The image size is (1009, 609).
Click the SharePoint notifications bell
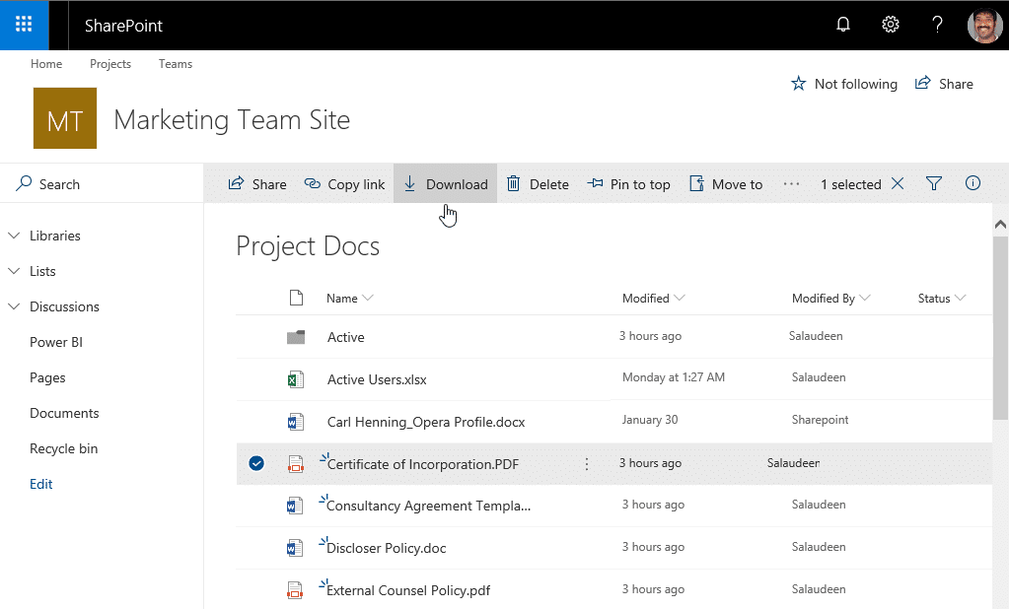pyautogui.click(x=842, y=24)
